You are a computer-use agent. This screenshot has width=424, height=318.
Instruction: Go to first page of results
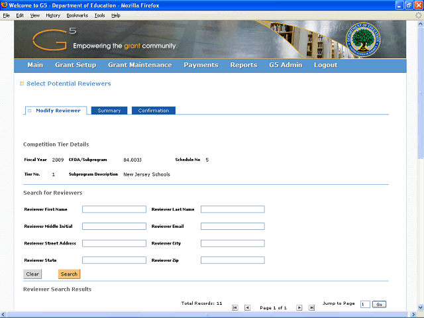[x=235, y=307]
